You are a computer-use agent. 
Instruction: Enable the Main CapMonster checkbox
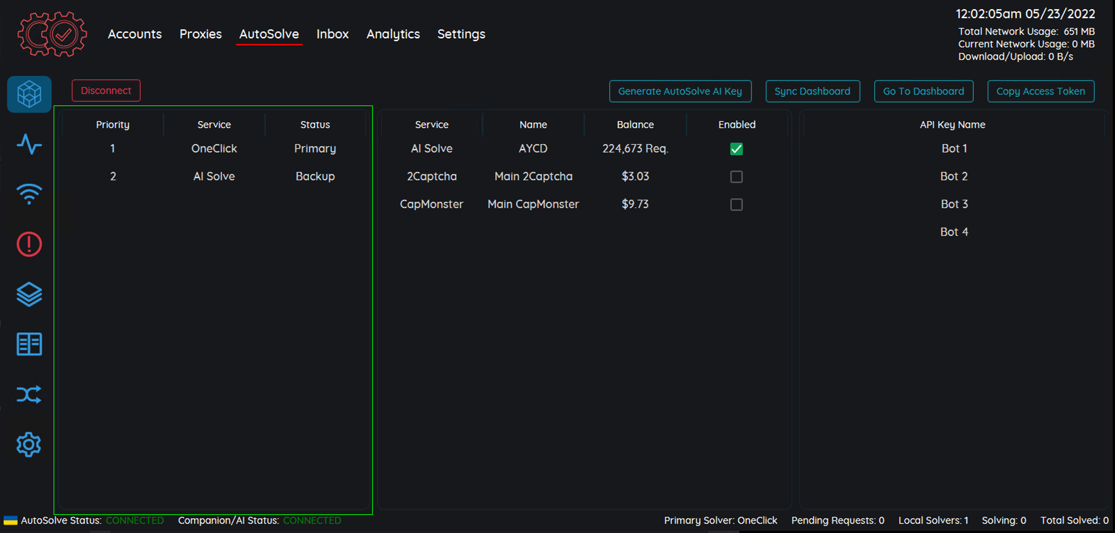point(736,204)
